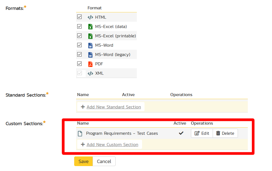This screenshot has height=171, width=272.
Task: Toggle the MS-Word format checkbox
Action: [79, 45]
